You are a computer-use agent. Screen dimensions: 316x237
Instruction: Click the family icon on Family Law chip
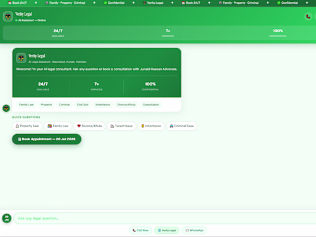click(x=49, y=126)
